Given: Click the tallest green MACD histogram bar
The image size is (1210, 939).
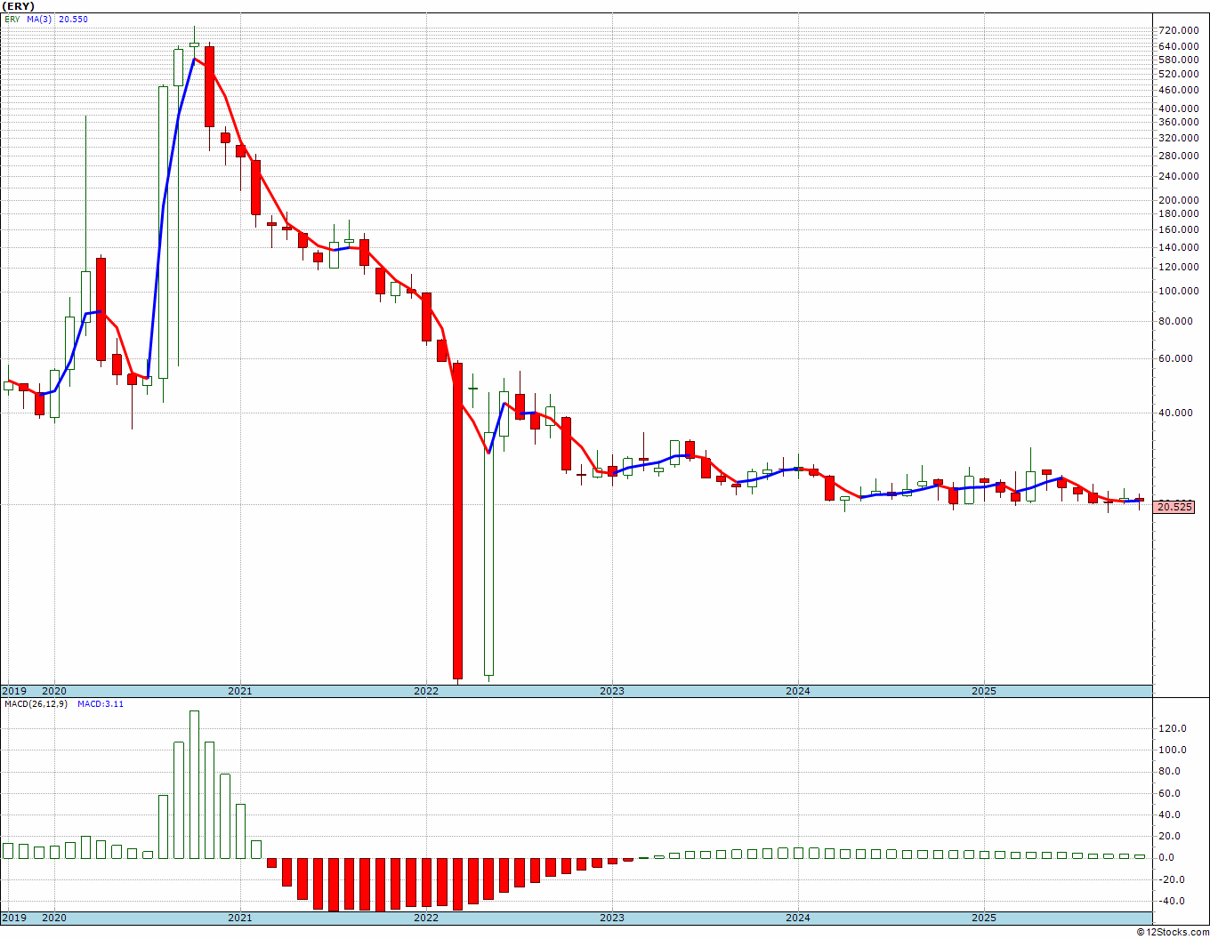Looking at the screenshot, I should click(194, 784).
